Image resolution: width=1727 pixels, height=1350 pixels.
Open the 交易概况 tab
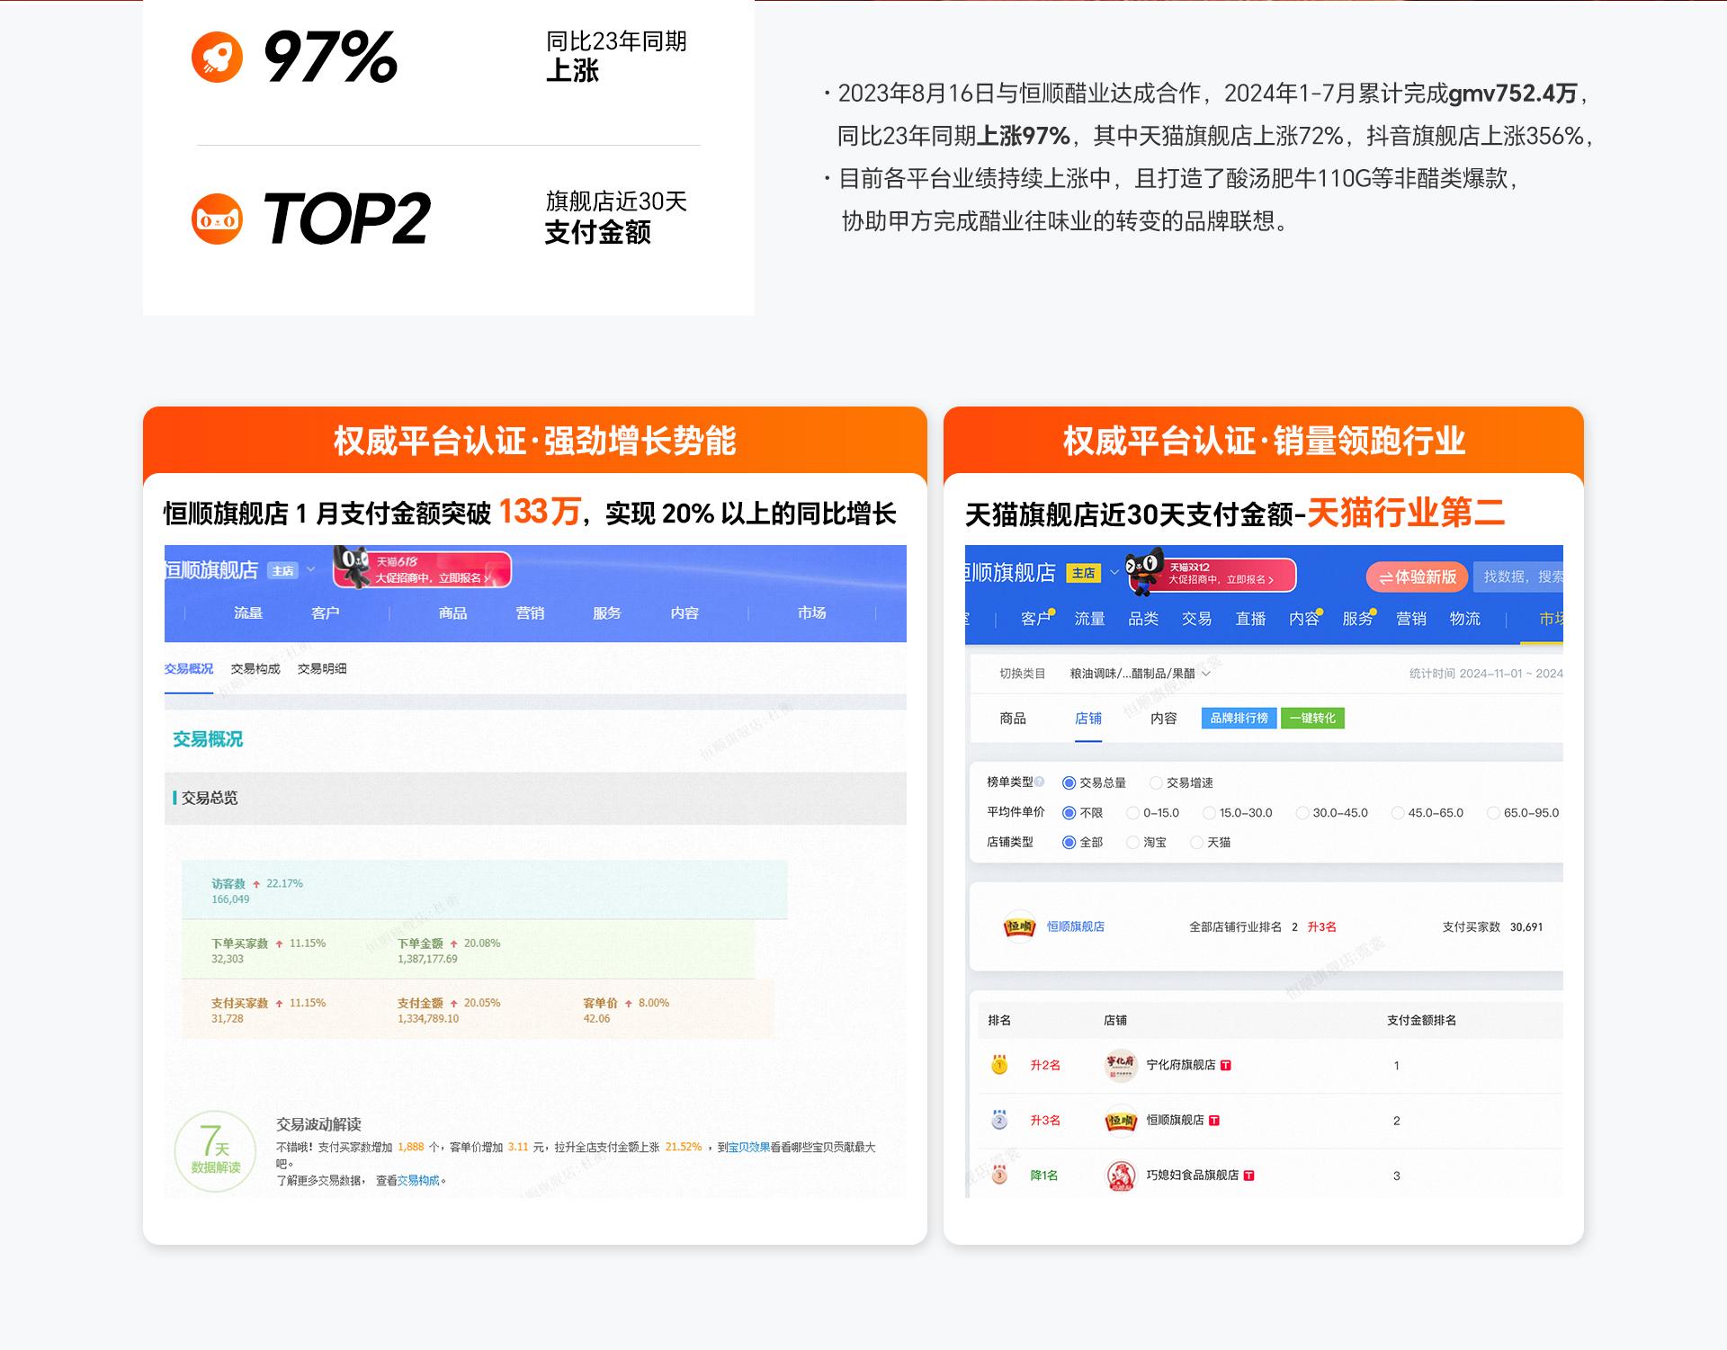pyautogui.click(x=189, y=669)
